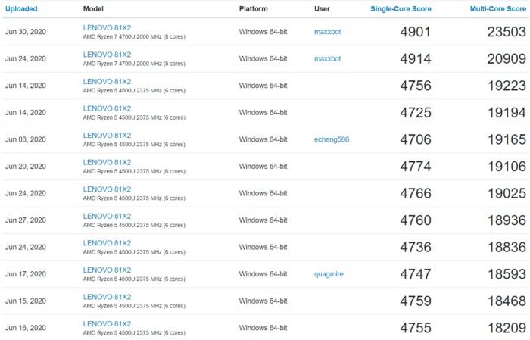The image size is (530, 340).
Task: Sort by Multi-Core Score header
Action: 498,9
